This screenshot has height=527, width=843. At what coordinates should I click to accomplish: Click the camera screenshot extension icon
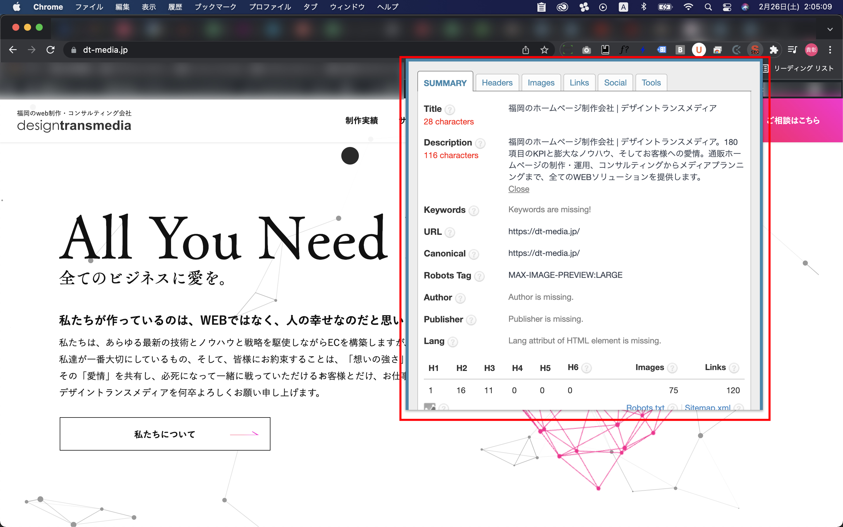tap(586, 50)
